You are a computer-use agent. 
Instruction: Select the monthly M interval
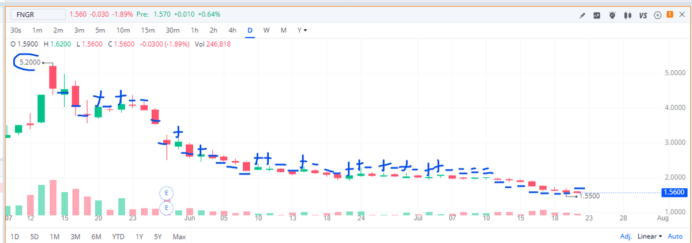tap(283, 30)
